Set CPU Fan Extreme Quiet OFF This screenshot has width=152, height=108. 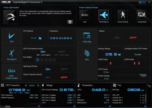[62, 52]
